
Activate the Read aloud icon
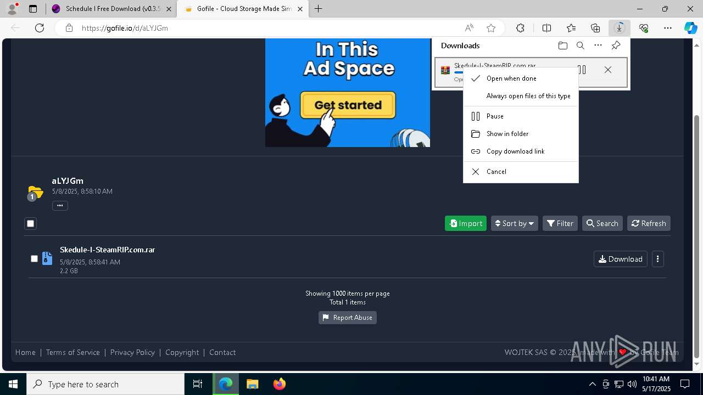(469, 28)
